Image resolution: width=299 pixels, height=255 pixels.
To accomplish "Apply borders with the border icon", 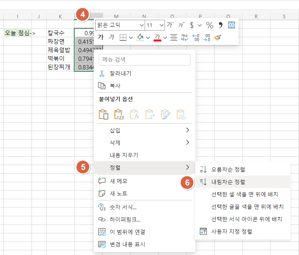I will click(123, 37).
